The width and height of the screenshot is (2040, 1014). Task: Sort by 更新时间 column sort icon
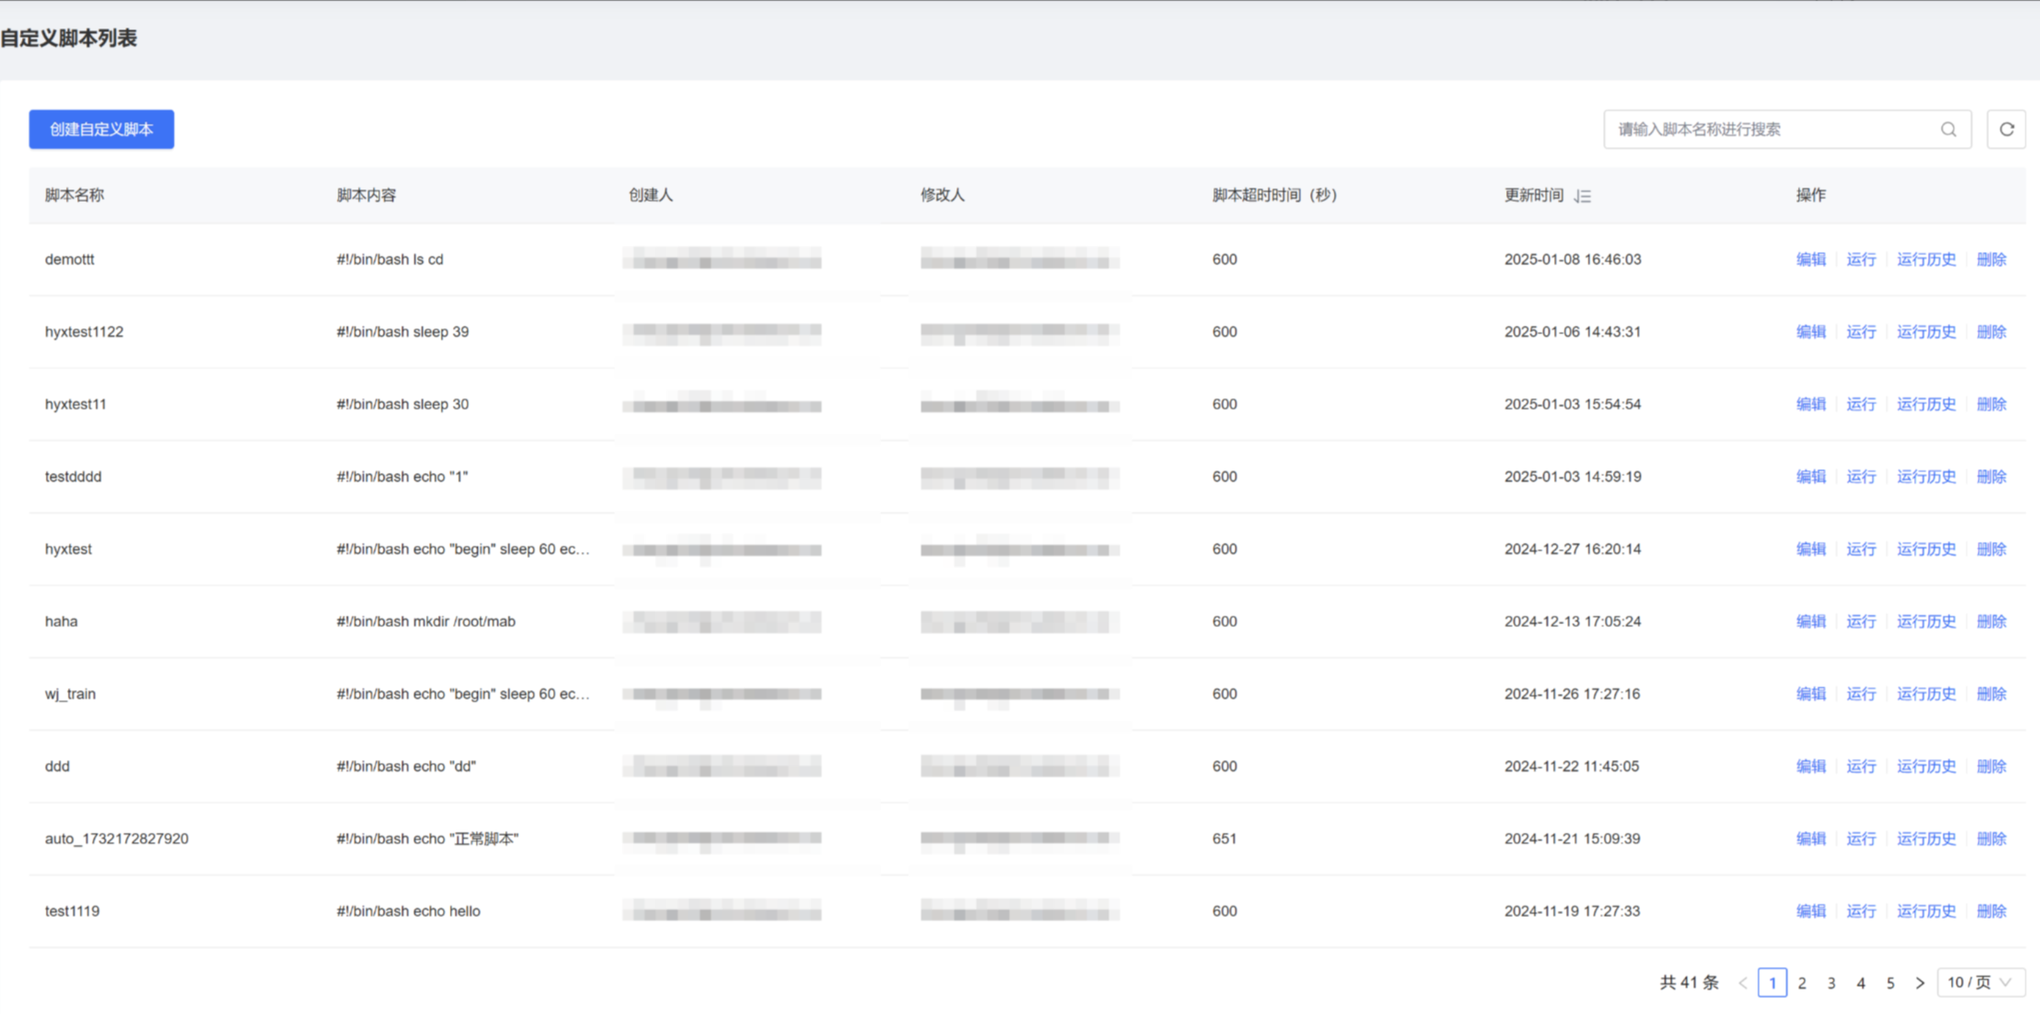coord(1582,195)
